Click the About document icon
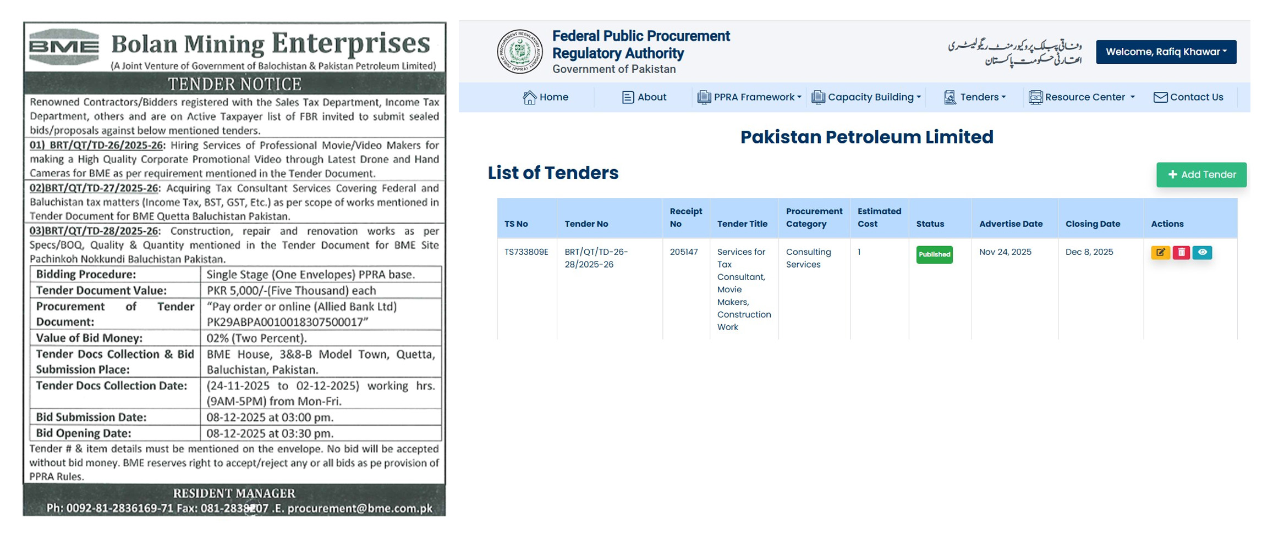 tap(628, 97)
